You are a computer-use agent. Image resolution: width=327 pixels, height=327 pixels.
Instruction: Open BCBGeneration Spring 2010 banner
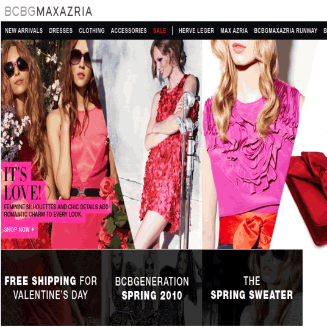[x=152, y=287]
